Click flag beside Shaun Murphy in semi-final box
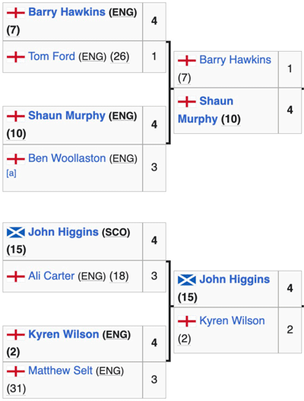The width and height of the screenshot is (304, 401). (187, 101)
